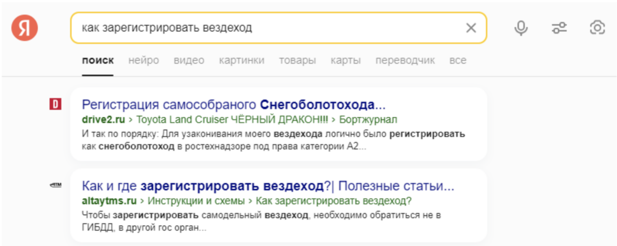Click the drive2.ru favicon

55,104
